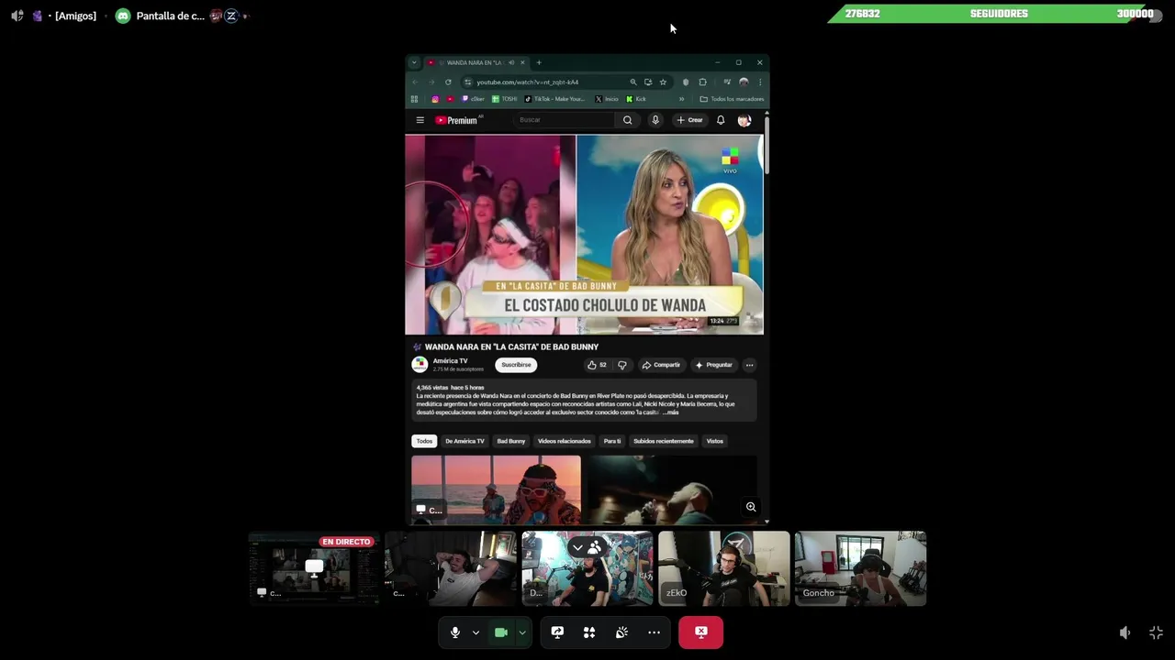Dislike the video with thumbs down
This screenshot has width=1175, height=660.
(621, 365)
